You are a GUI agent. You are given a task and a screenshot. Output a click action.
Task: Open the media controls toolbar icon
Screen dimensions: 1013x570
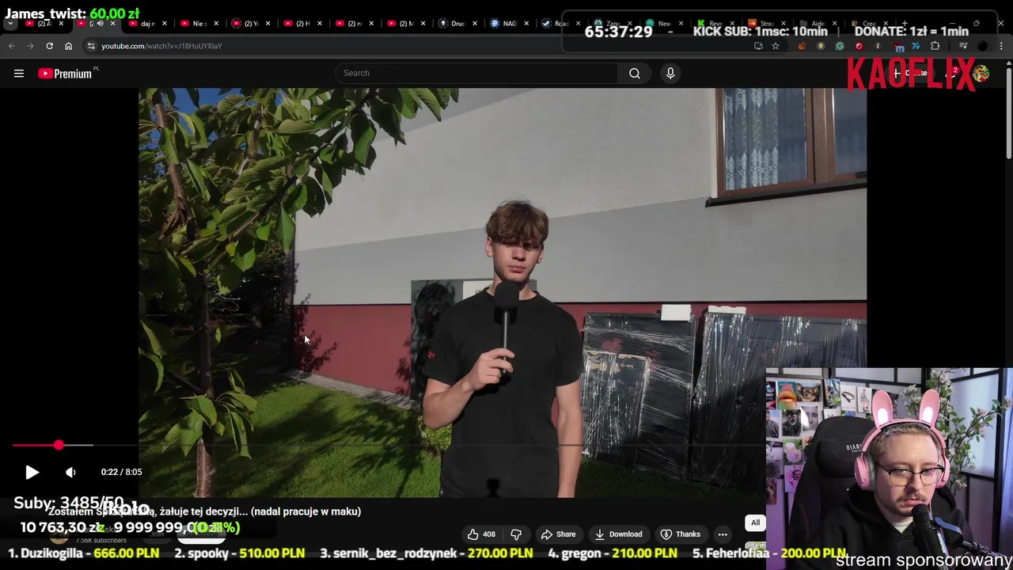point(963,46)
